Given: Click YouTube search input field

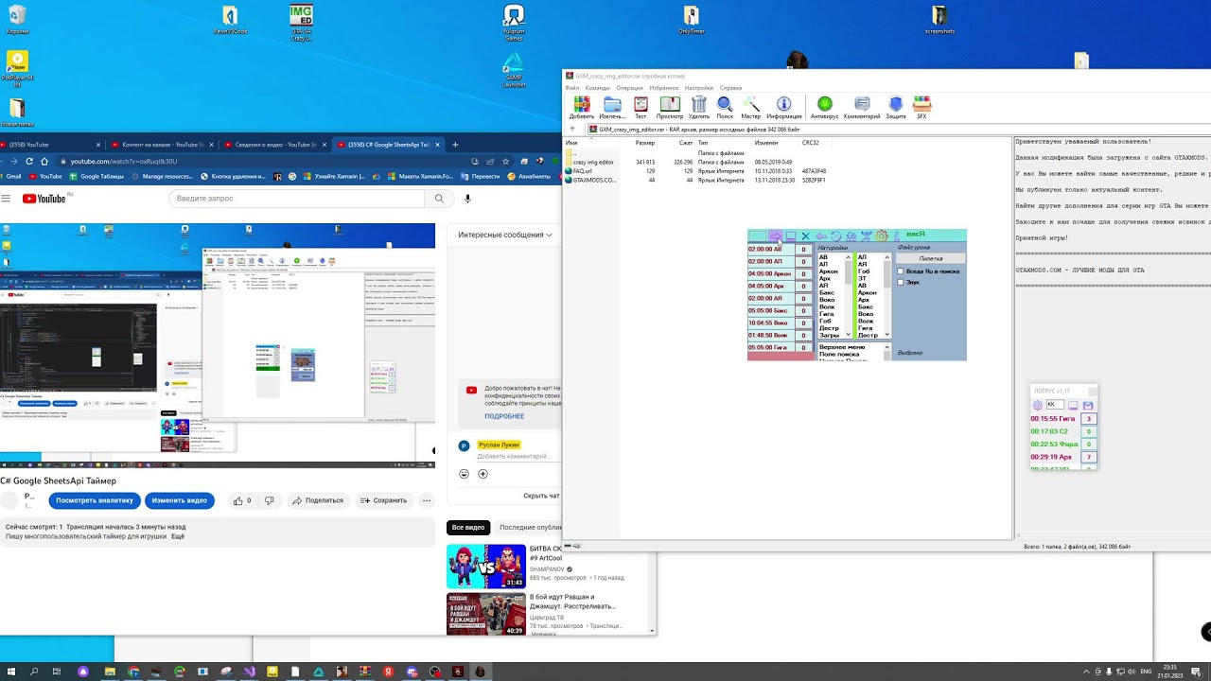Looking at the screenshot, I should click(x=298, y=199).
